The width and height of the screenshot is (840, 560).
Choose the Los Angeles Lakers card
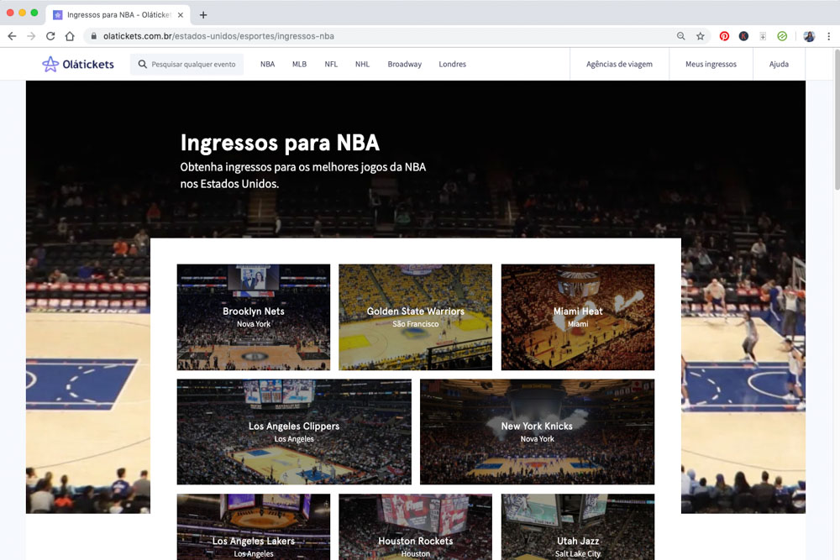coord(254,526)
